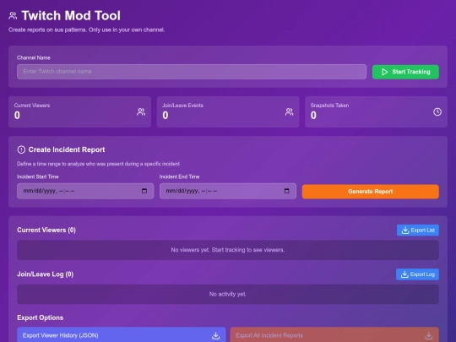456x342 pixels.
Task: Click the 'Define a time range' description text
Action: pos(98,164)
